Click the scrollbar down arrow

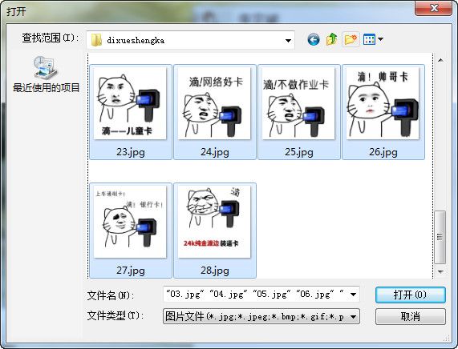(x=440, y=271)
